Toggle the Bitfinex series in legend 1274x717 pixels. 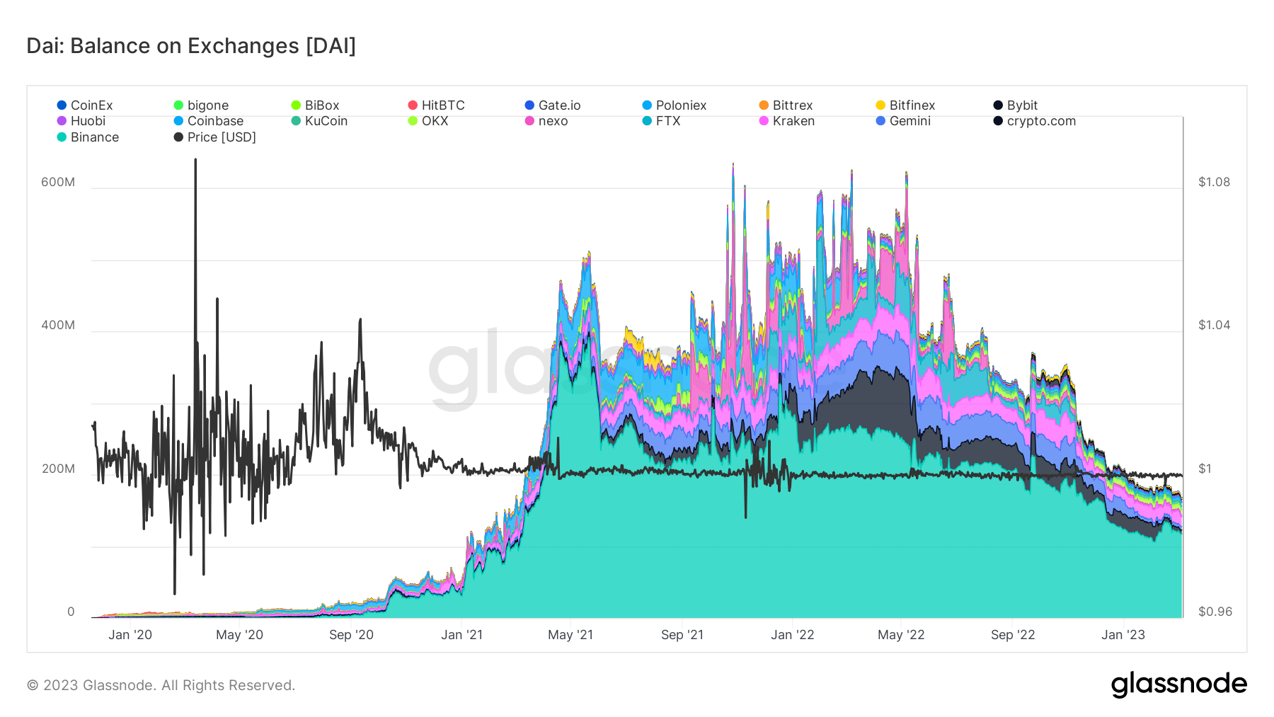tap(905, 105)
